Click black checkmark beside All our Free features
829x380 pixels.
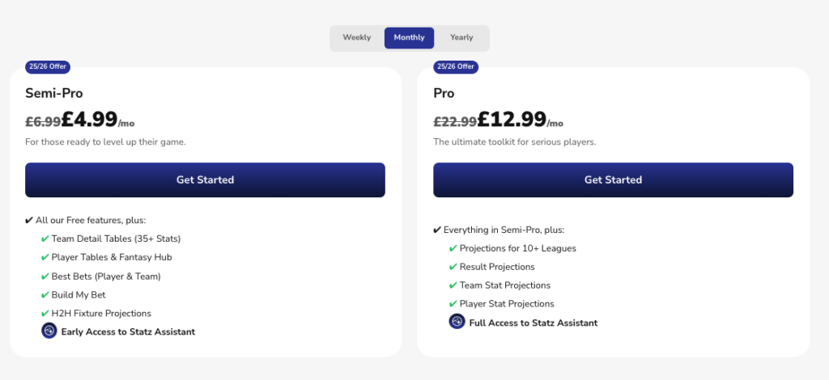coord(29,220)
